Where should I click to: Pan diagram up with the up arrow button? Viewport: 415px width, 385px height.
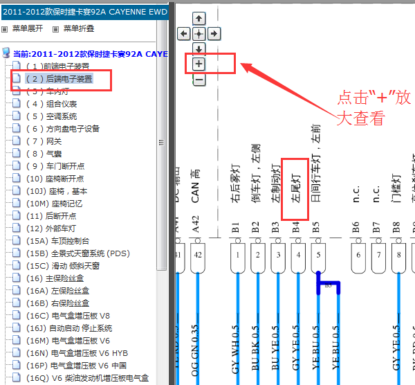[x=199, y=19]
